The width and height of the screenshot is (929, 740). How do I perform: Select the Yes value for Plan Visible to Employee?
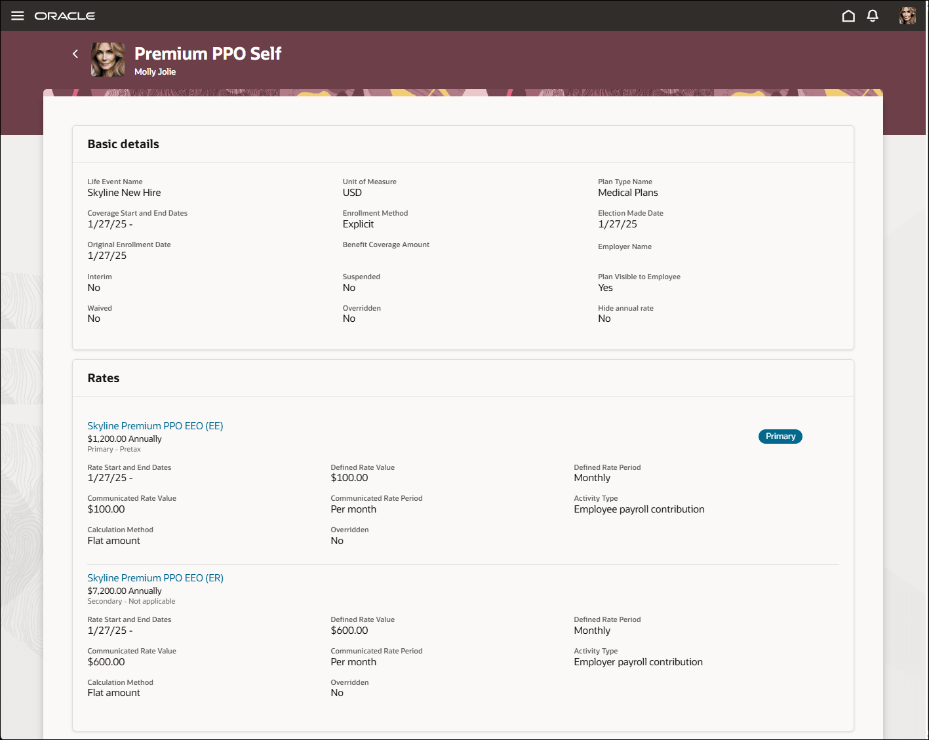(605, 288)
